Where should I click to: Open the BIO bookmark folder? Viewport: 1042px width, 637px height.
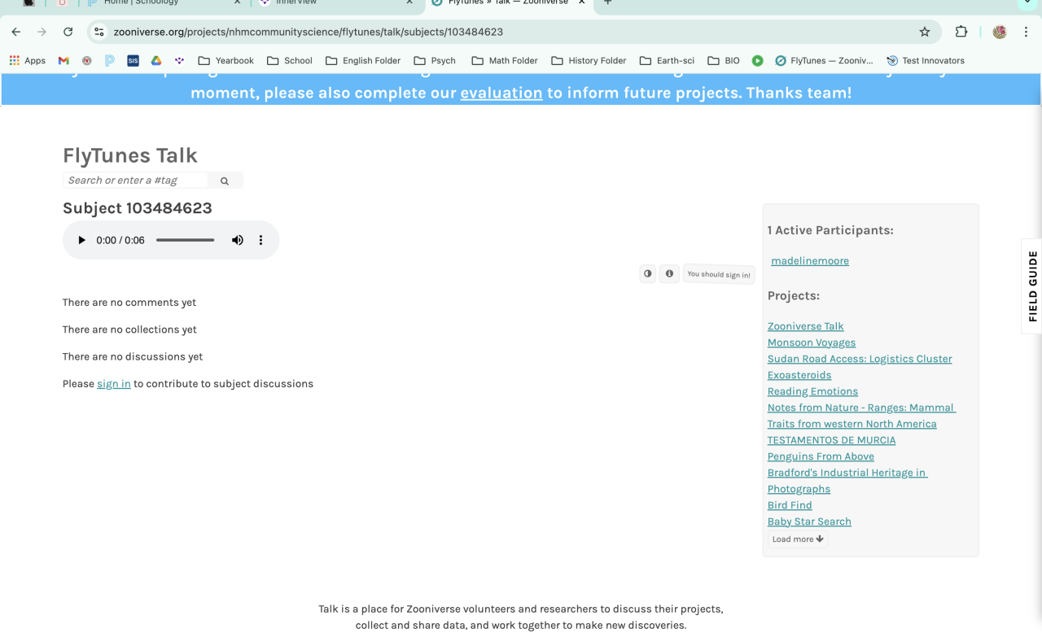click(723, 60)
